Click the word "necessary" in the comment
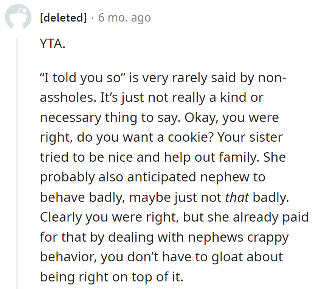This screenshot has width=318, height=289. pos(71,118)
